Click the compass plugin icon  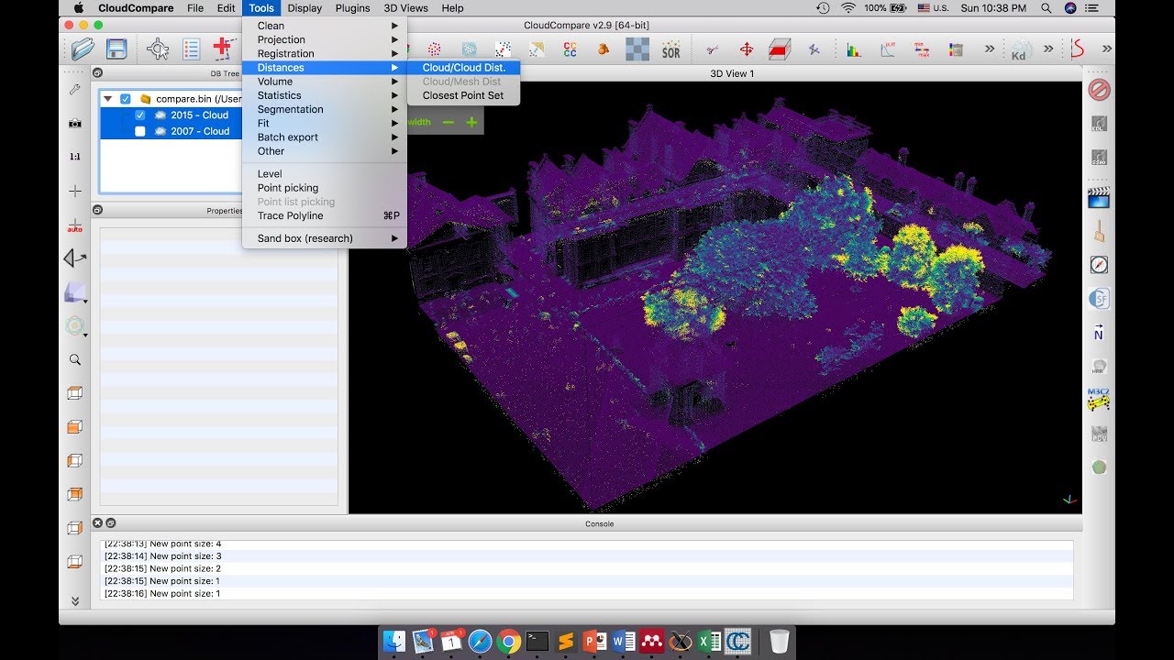pyautogui.click(x=1099, y=265)
